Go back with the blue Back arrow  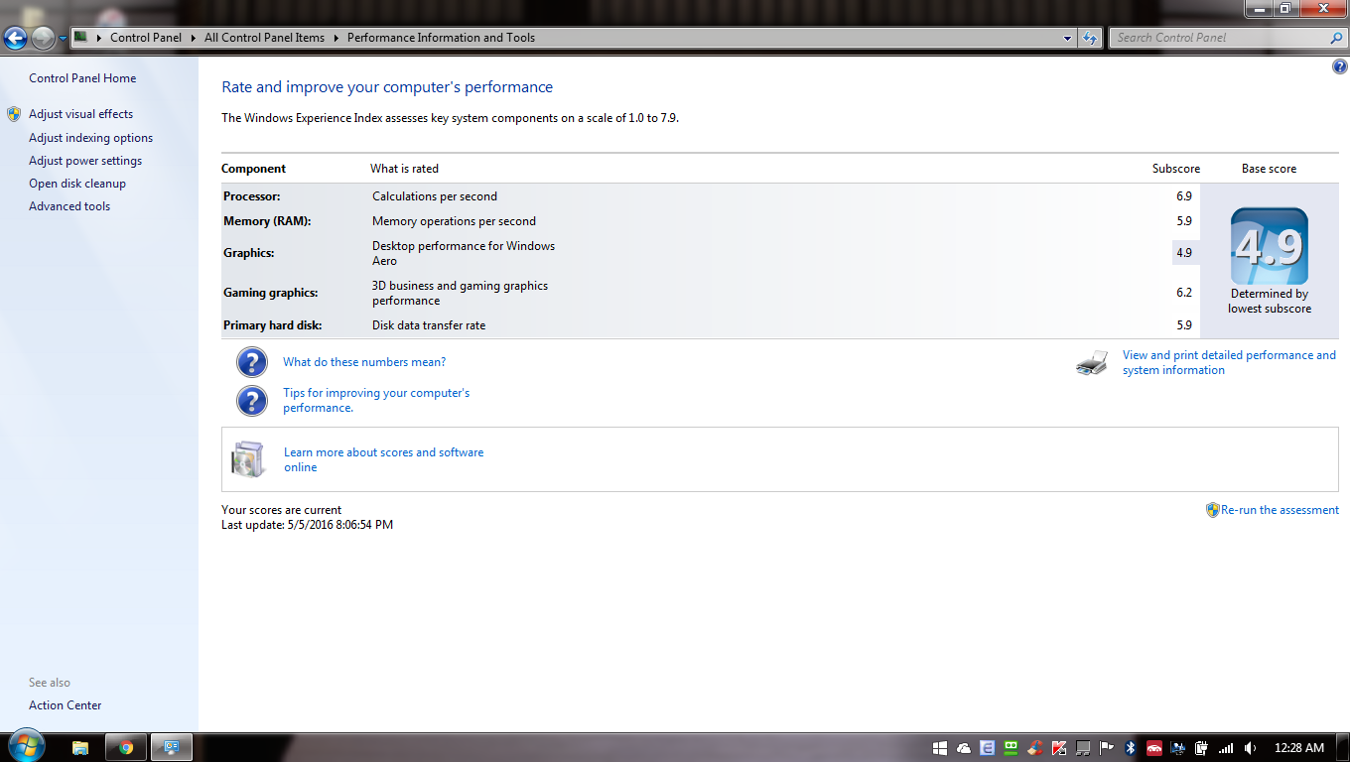point(15,38)
